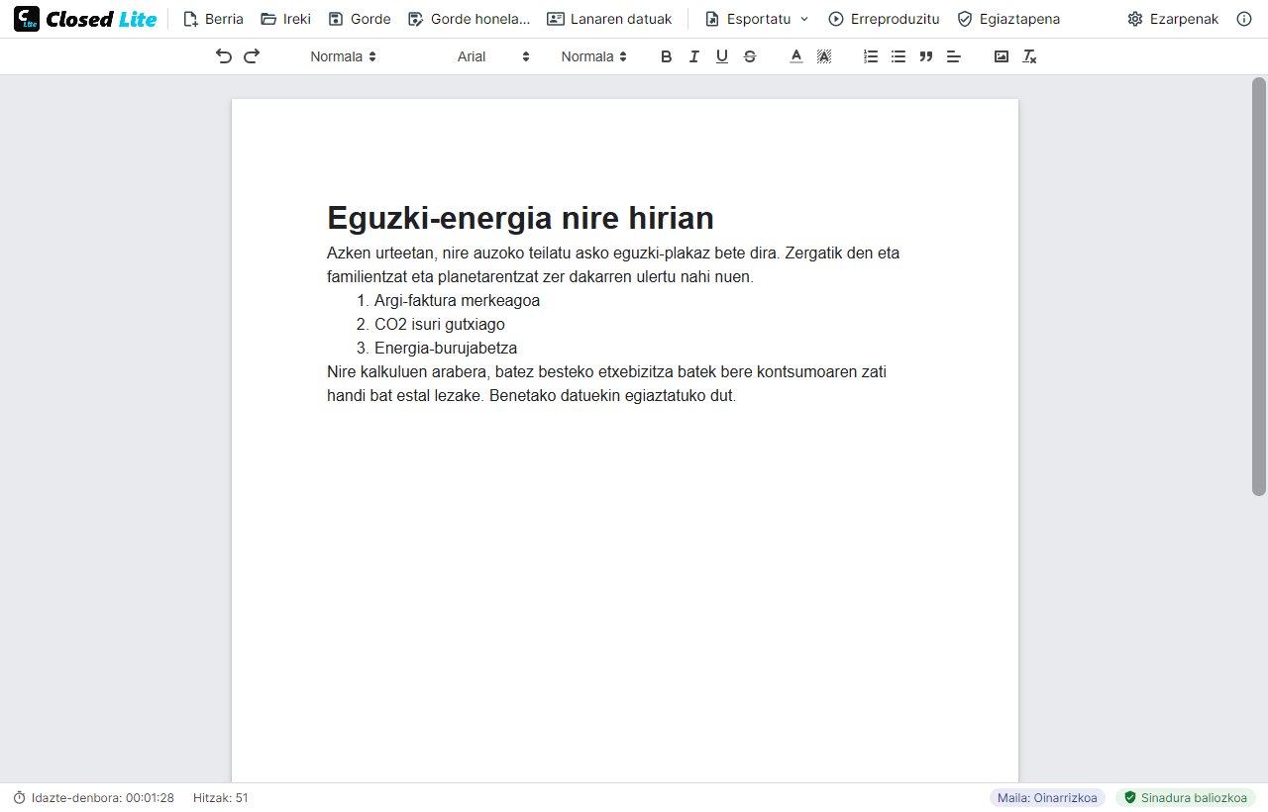Click the Hitzak: 51 word count
Image resolution: width=1268 pixels, height=812 pixels.
tap(221, 798)
